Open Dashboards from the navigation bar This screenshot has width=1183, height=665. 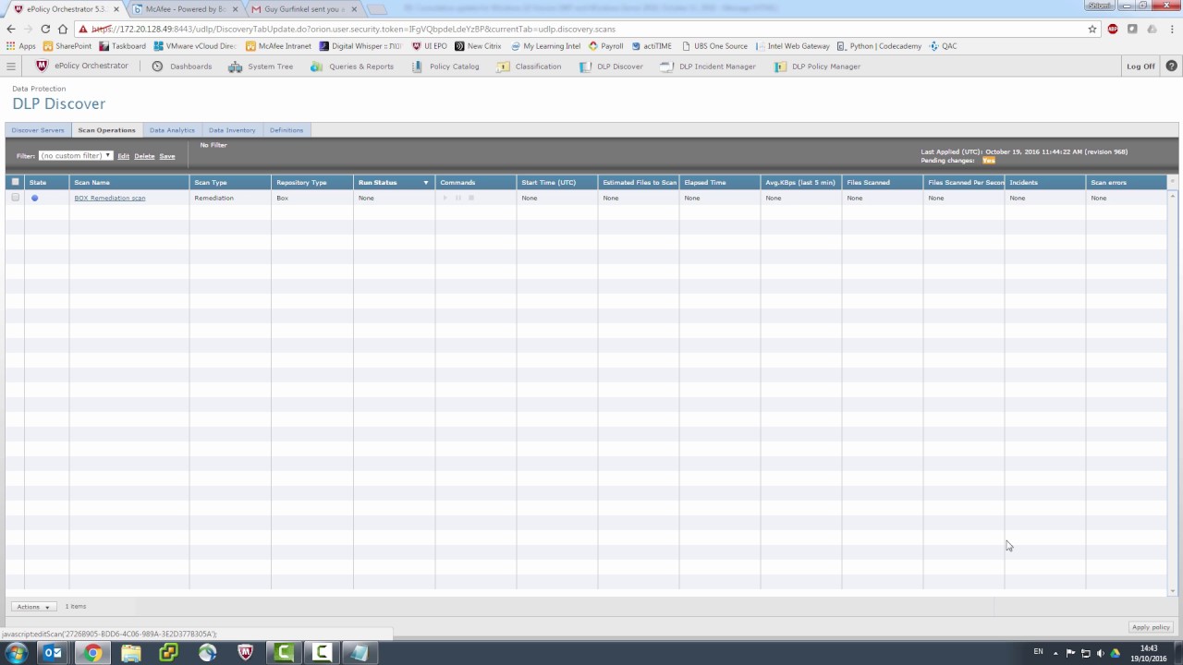(181, 66)
